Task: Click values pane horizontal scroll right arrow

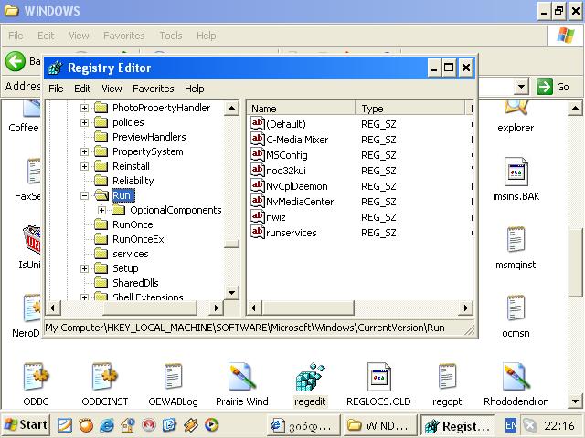Action: click(x=465, y=308)
